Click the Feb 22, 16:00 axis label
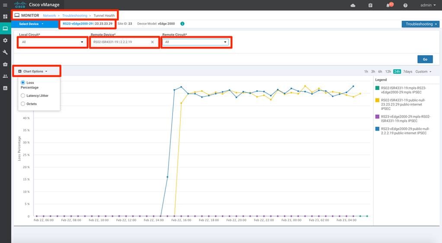This screenshot has width=442, height=243. 181,220
